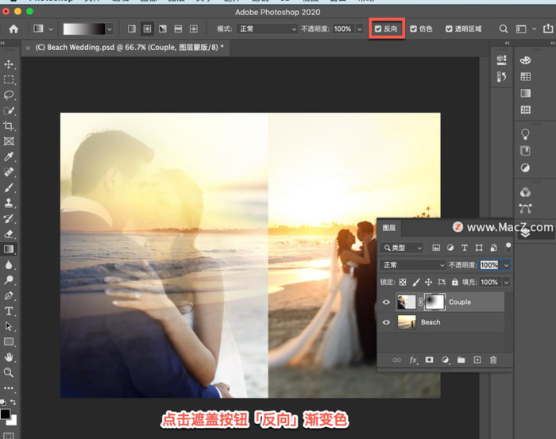This screenshot has height=439, width=556.
Task: Select the Beach Wedding.psd document tab
Action: point(127,48)
